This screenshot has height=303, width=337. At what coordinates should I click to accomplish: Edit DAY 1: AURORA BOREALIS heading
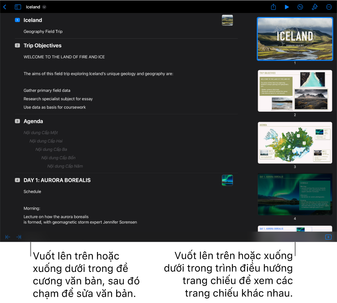(57, 180)
